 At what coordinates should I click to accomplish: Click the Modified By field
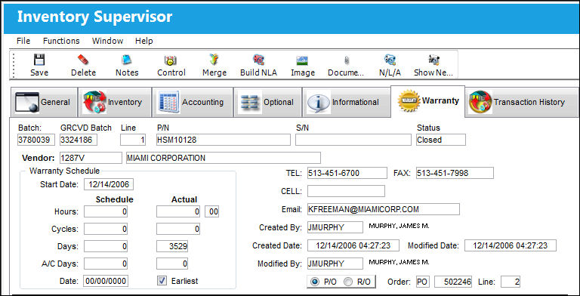tap(335, 264)
